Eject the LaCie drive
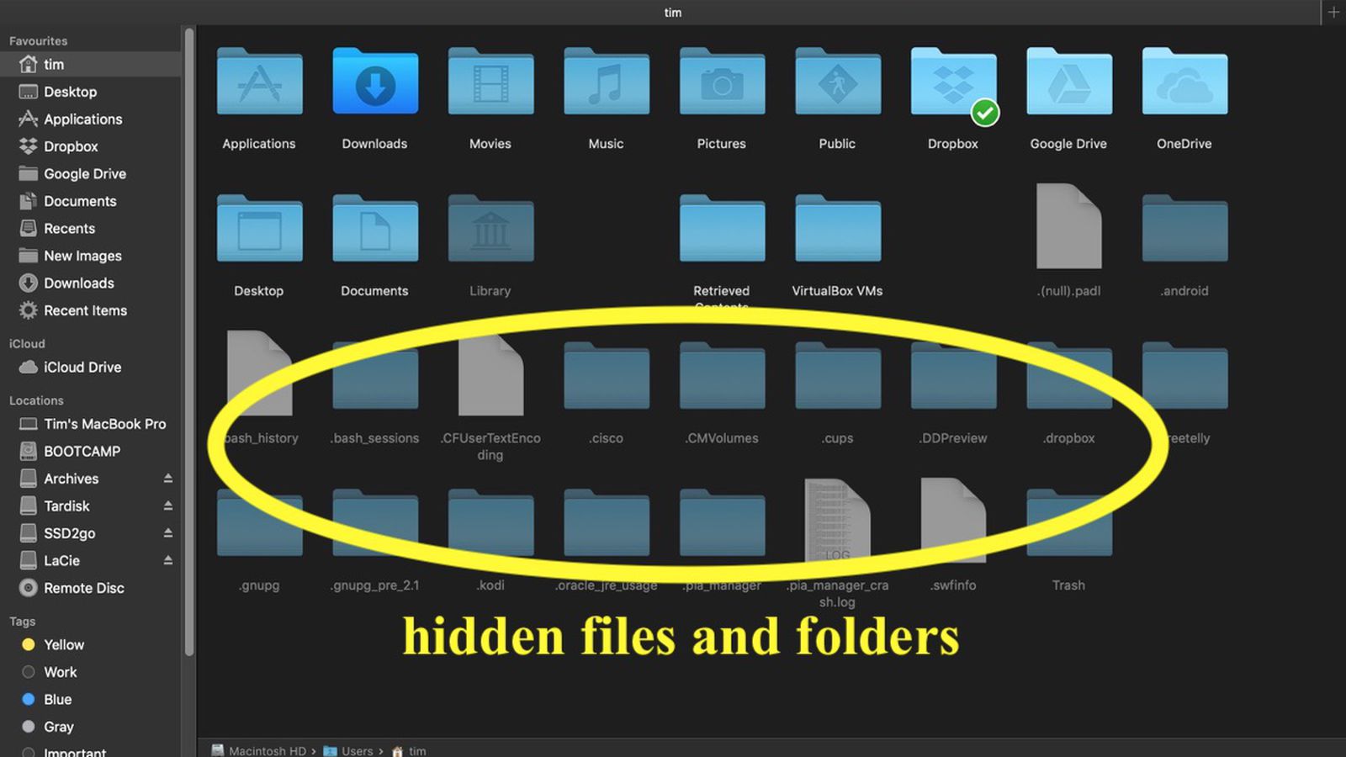The width and height of the screenshot is (1346, 757). pos(168,560)
